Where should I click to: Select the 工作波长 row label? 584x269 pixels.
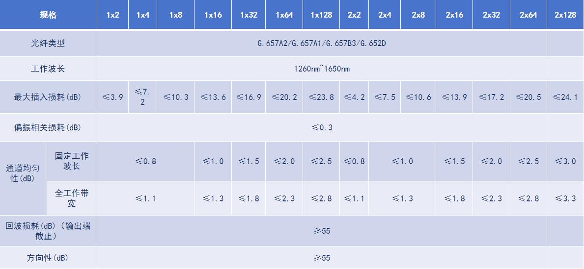48,69
